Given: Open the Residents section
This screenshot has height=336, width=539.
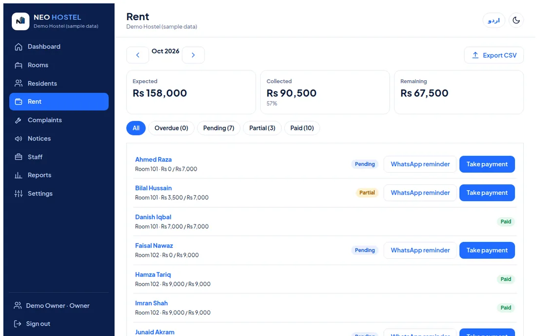Looking at the screenshot, I should (x=59, y=84).
